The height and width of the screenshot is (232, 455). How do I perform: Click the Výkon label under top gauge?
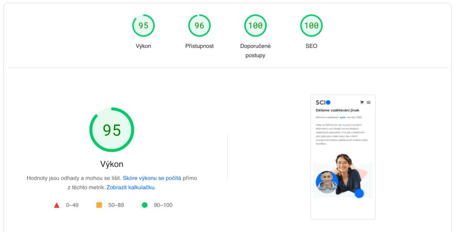pyautogui.click(x=143, y=46)
